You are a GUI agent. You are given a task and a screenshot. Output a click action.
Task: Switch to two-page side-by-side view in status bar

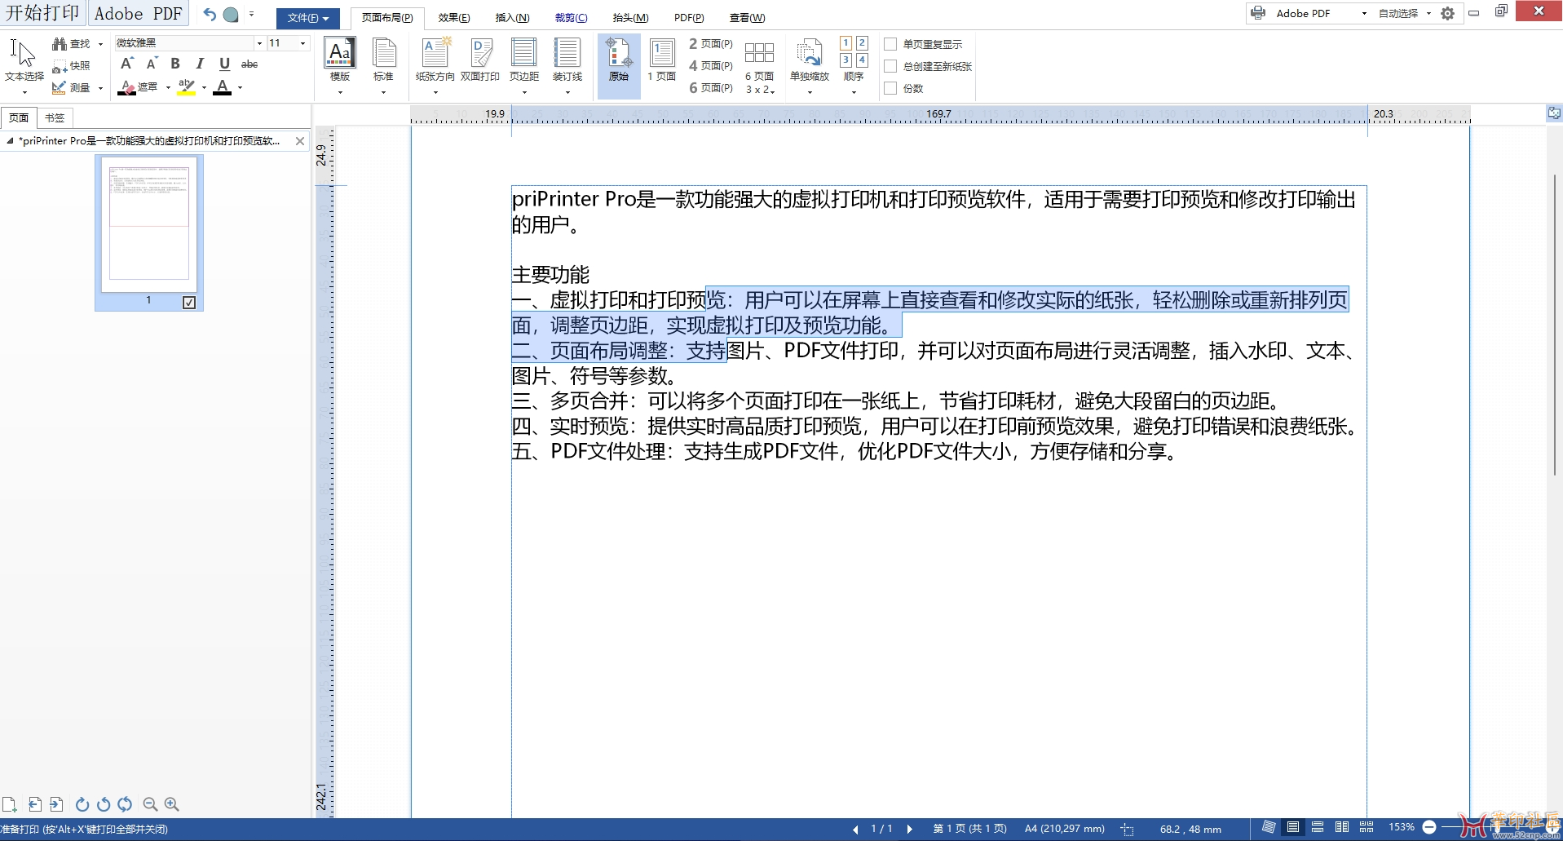click(1342, 827)
